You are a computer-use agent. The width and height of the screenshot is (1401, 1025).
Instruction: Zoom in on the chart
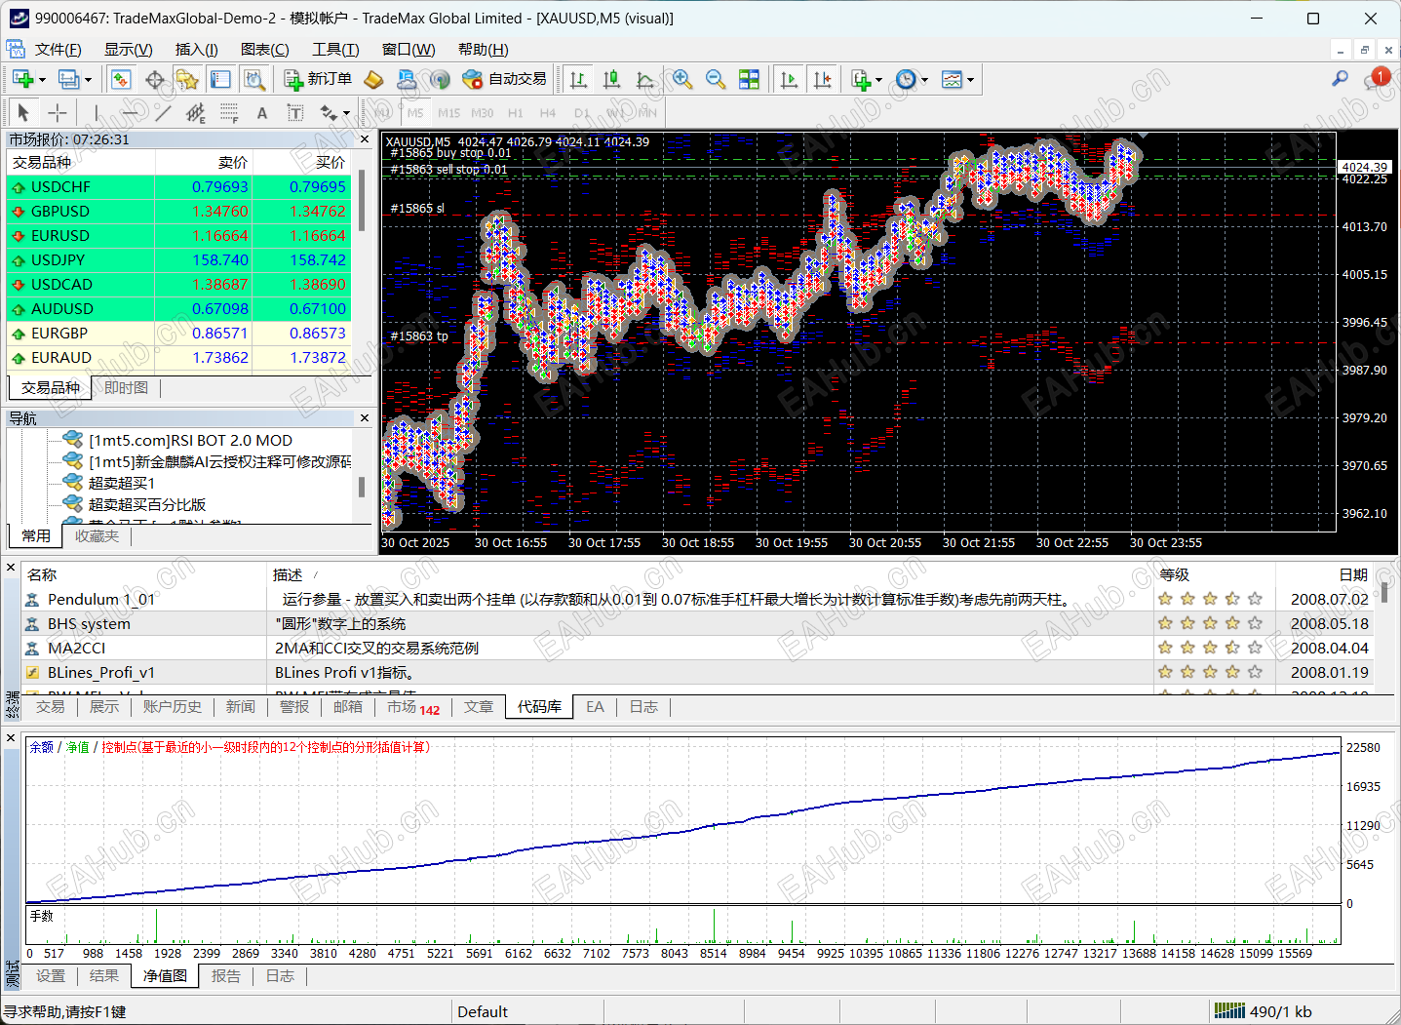682,79
